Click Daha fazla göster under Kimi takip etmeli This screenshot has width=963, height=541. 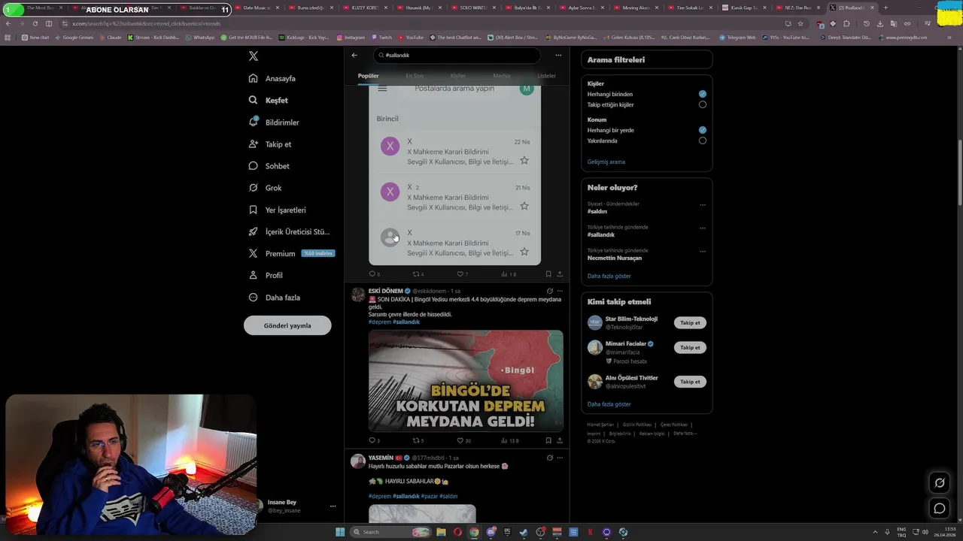tap(609, 404)
